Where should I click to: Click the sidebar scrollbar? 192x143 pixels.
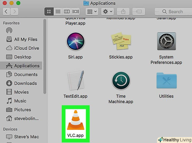(45, 56)
